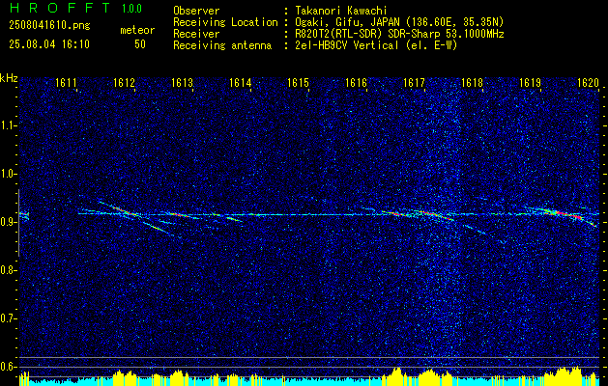Click the red meteor echo after 1617
Image resolution: width=608 pixels, height=386 pixels.
433,213
